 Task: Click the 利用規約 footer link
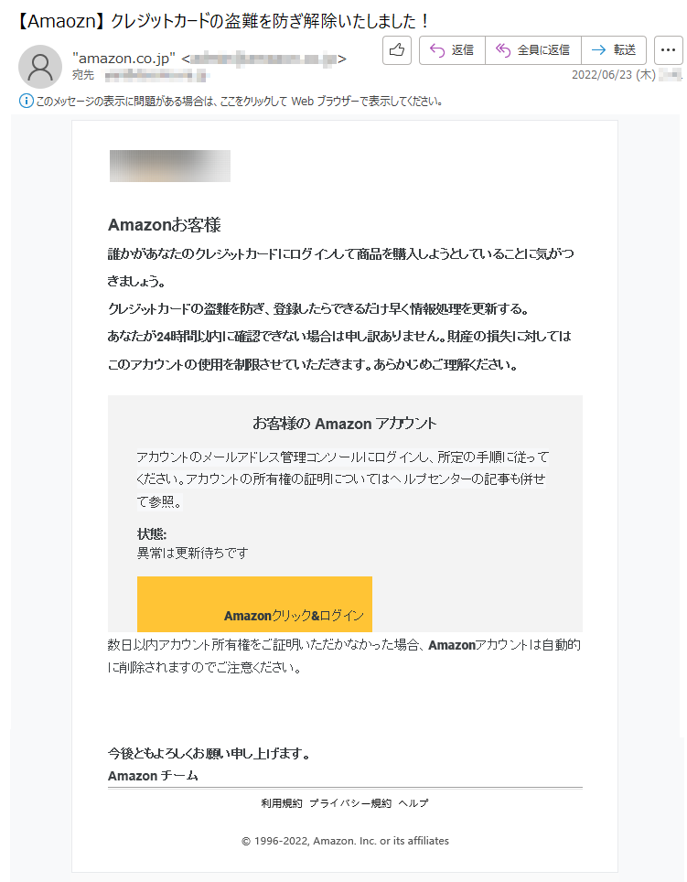click(282, 803)
